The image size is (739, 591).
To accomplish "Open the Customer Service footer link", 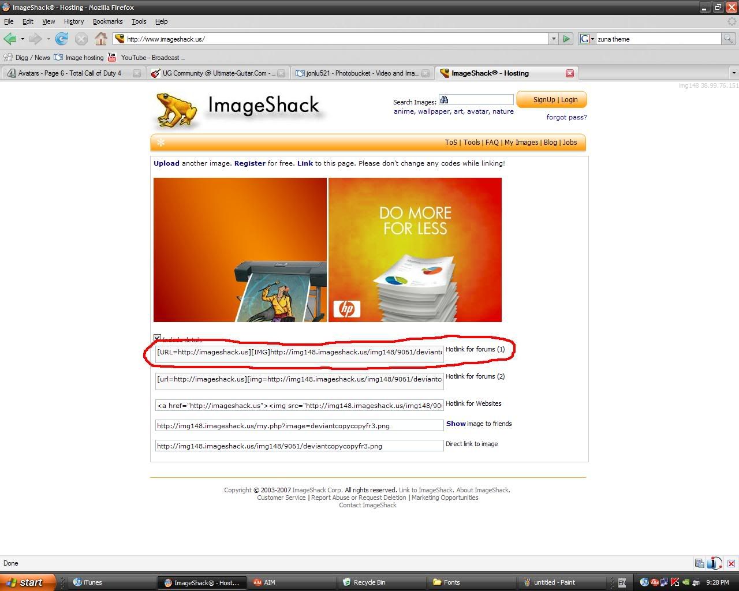I will (281, 498).
